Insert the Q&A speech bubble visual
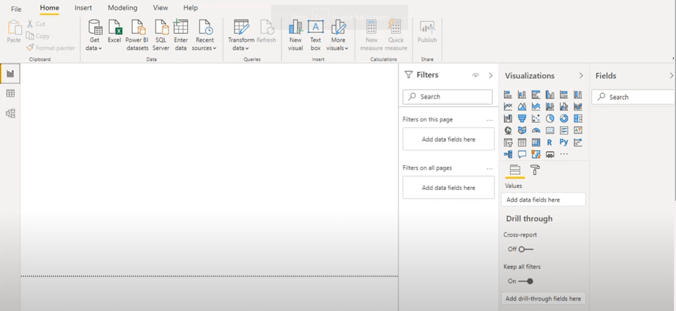This screenshot has height=311, width=676. click(522, 154)
